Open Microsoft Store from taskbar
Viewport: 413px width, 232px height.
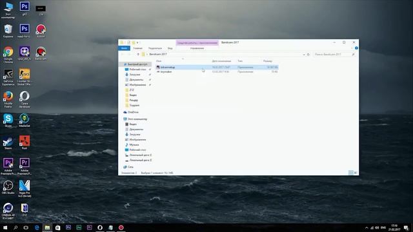tap(57, 227)
